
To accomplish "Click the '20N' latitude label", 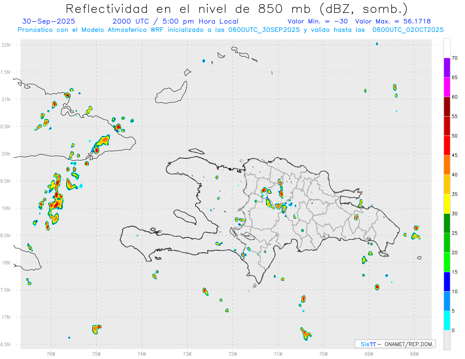I will tap(6, 154).
